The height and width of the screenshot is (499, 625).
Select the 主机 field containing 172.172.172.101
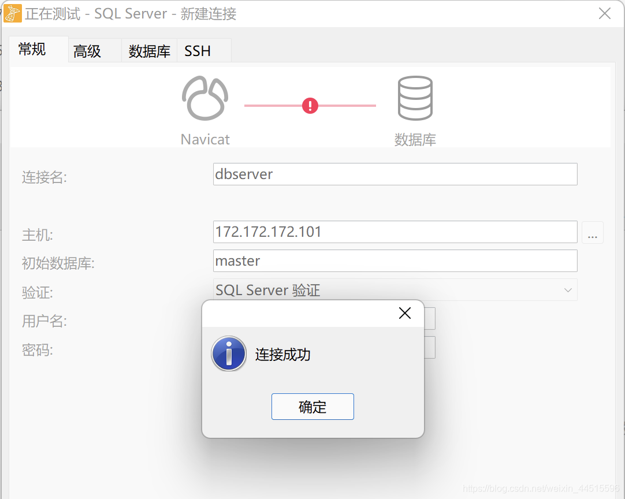coord(395,232)
